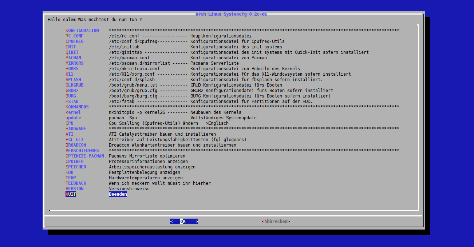Select the PACMAN configuration entry

(x=73, y=58)
